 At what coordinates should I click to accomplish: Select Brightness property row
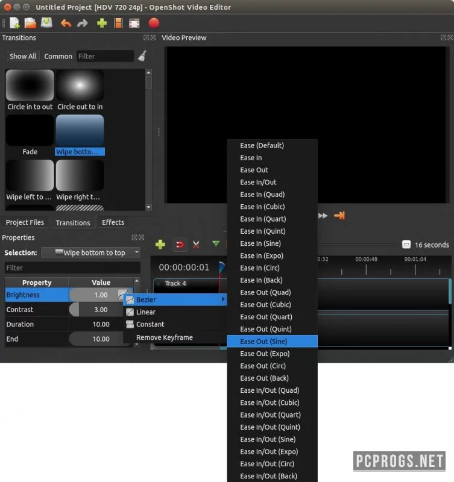point(37,295)
